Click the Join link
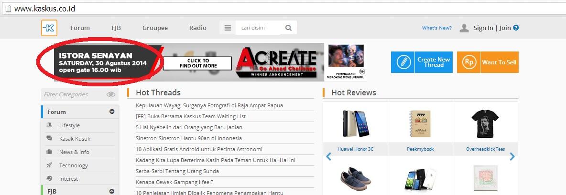The height and width of the screenshot is (195, 566). [x=505, y=28]
